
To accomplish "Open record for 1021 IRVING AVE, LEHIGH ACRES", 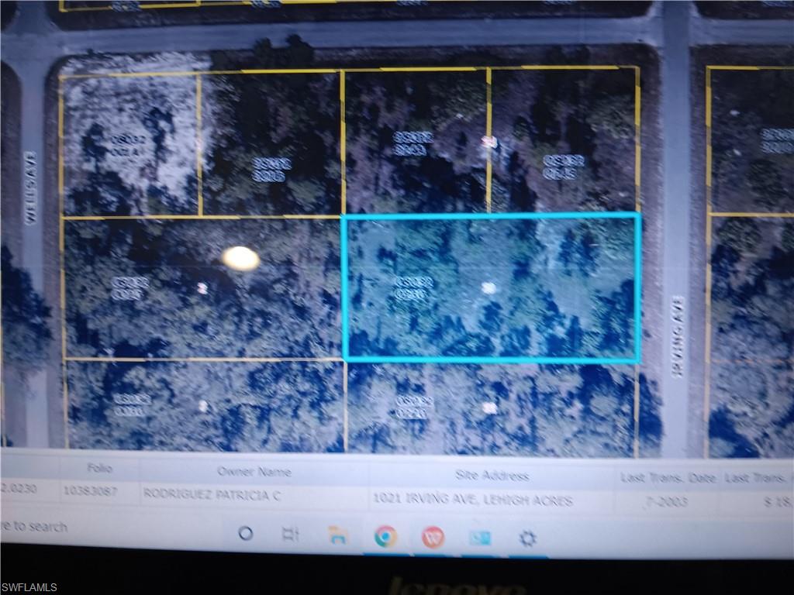I will (x=473, y=500).
